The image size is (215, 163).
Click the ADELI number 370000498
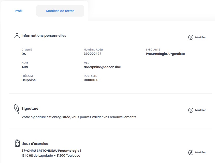[x=93, y=54]
